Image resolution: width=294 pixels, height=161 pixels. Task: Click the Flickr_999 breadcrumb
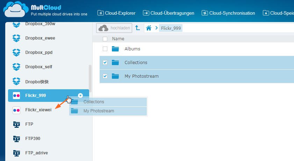pyautogui.click(x=171, y=28)
